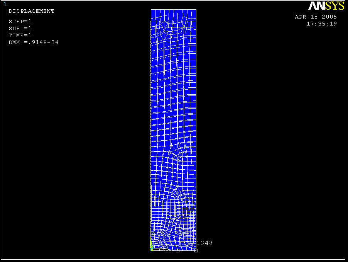This screenshot has height=262, width=348.
Task: Select the SUB =1 legend line
Action: (20, 29)
